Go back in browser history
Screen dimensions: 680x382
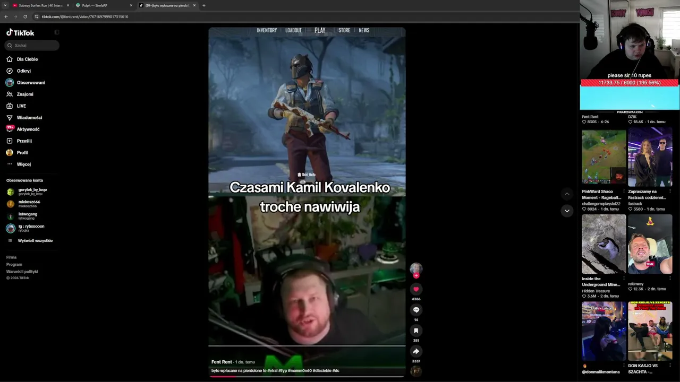pos(6,16)
